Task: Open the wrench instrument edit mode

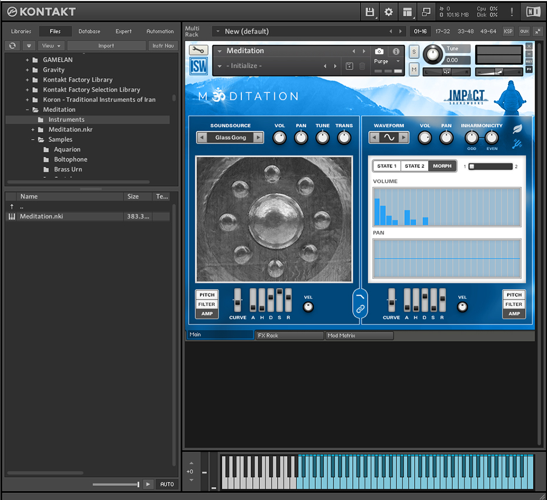Action: 198,50
